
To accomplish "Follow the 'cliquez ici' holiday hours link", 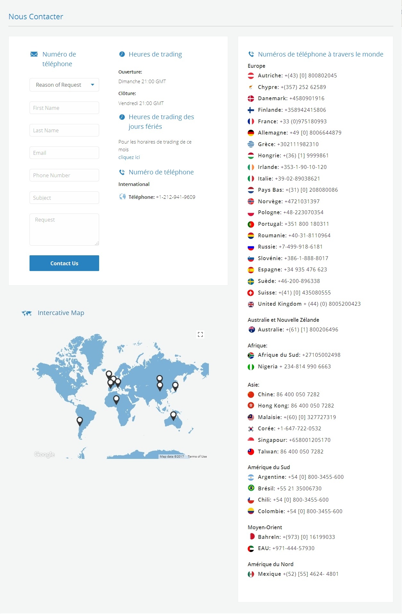I will 129,157.
